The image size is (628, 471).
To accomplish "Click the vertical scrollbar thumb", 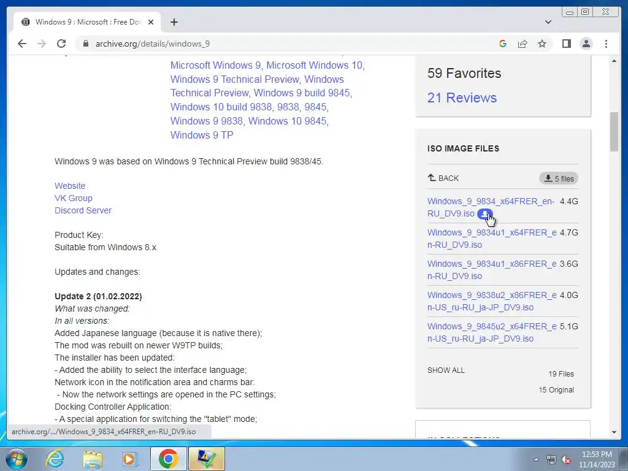I will point(614,132).
